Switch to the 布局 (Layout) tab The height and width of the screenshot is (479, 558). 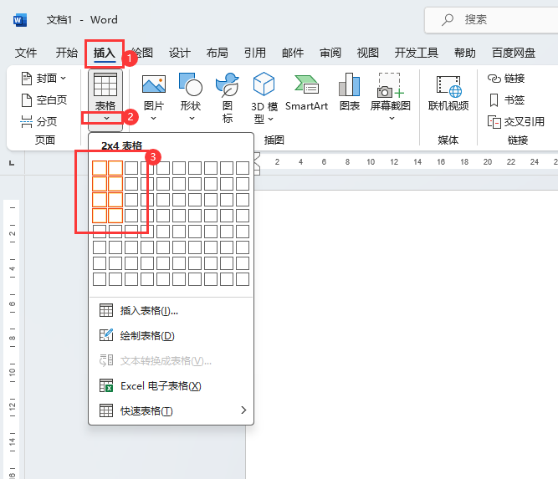(x=217, y=53)
